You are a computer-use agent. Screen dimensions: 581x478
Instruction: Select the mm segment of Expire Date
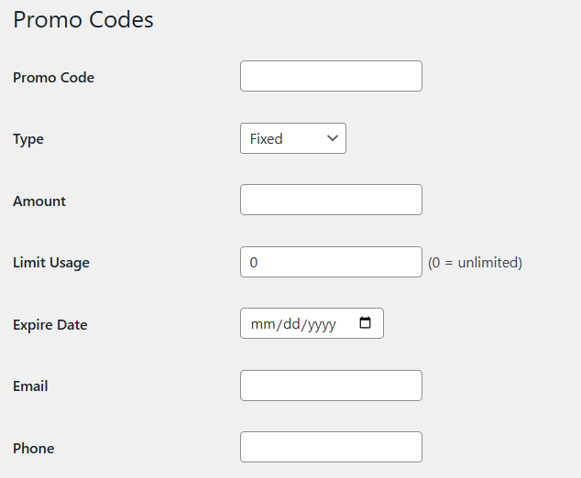pyautogui.click(x=261, y=324)
